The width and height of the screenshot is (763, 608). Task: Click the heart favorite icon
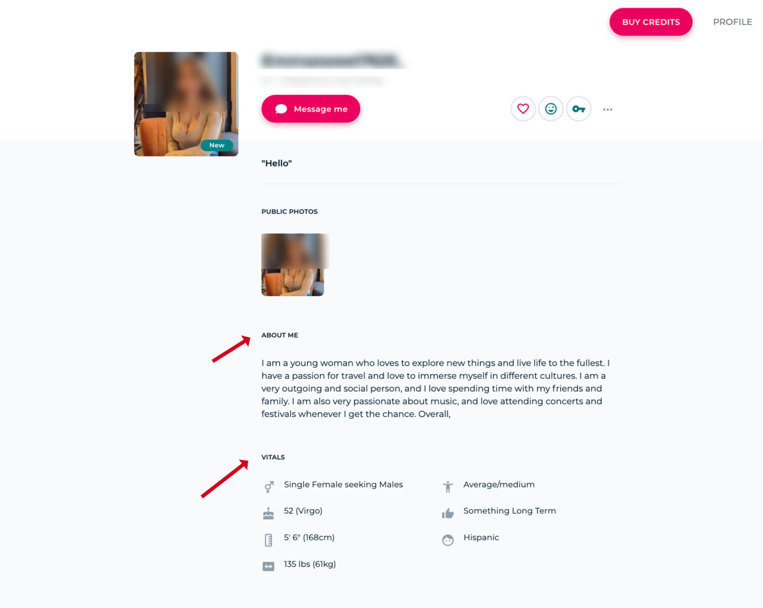click(523, 109)
